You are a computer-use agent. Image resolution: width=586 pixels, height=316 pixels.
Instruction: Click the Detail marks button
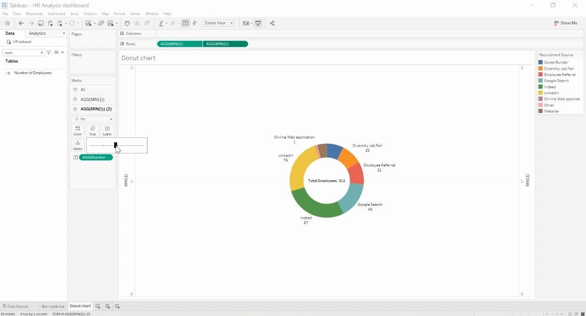click(x=78, y=145)
